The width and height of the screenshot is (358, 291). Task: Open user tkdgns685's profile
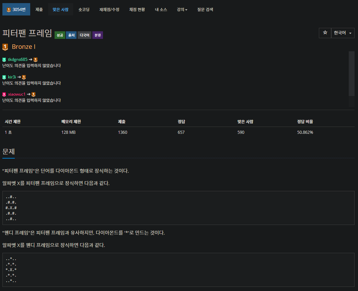[x=18, y=60]
